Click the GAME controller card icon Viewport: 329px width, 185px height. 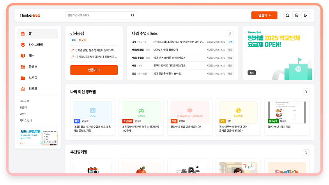(x=141, y=110)
